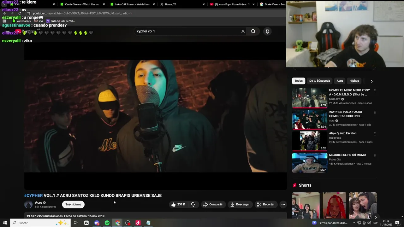Open options menu for Alejo Quinto Escalon
Viewport: 404px width, 227px height.
[x=375, y=134]
